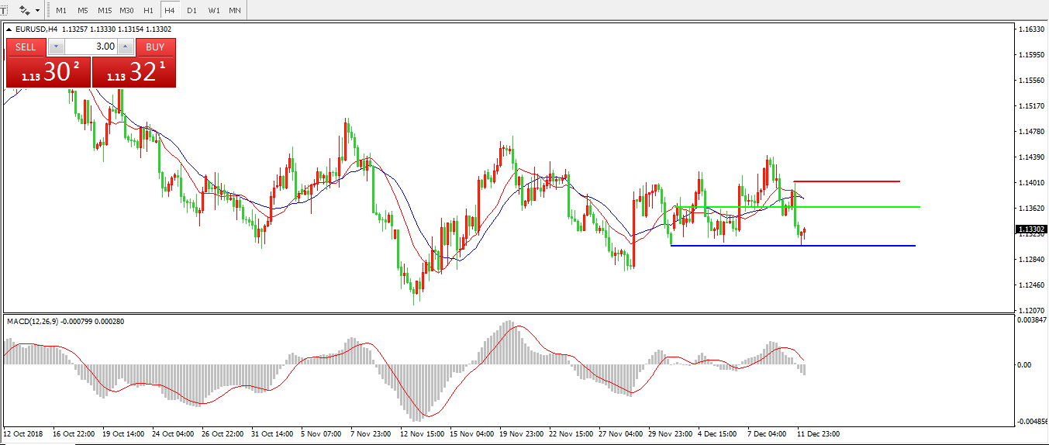
Task: Click the 3.00 volume input field
Action: pyautogui.click(x=91, y=47)
